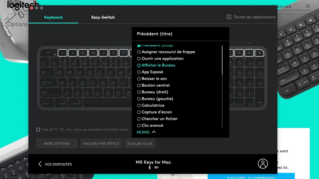Select the F4 Launchpad grid key

click(x=93, y=53)
